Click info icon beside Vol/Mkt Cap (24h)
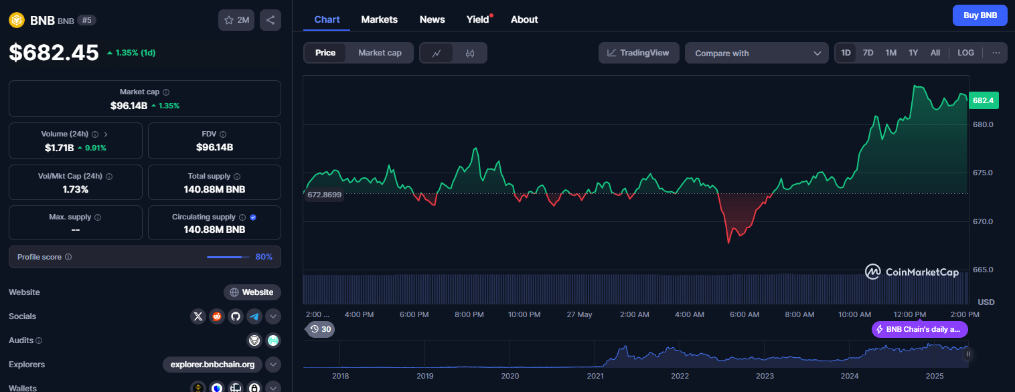This screenshot has width=1015, height=392. (109, 176)
